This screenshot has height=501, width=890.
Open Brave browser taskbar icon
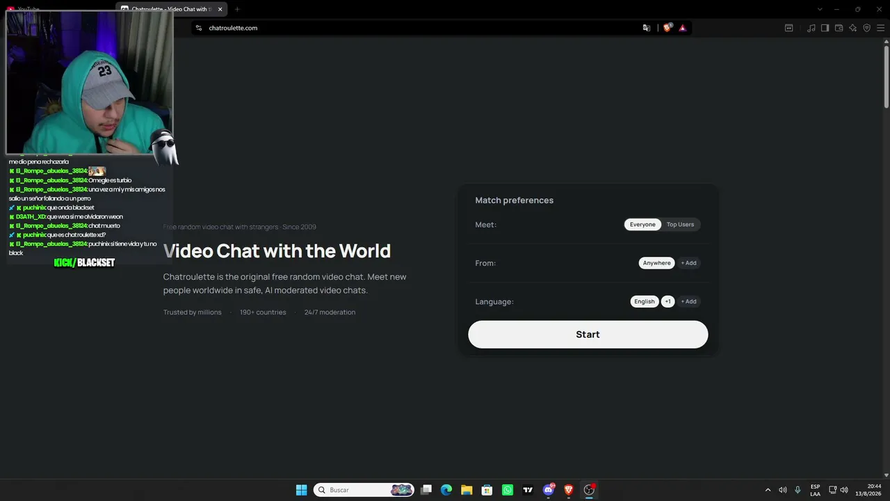coord(569,490)
